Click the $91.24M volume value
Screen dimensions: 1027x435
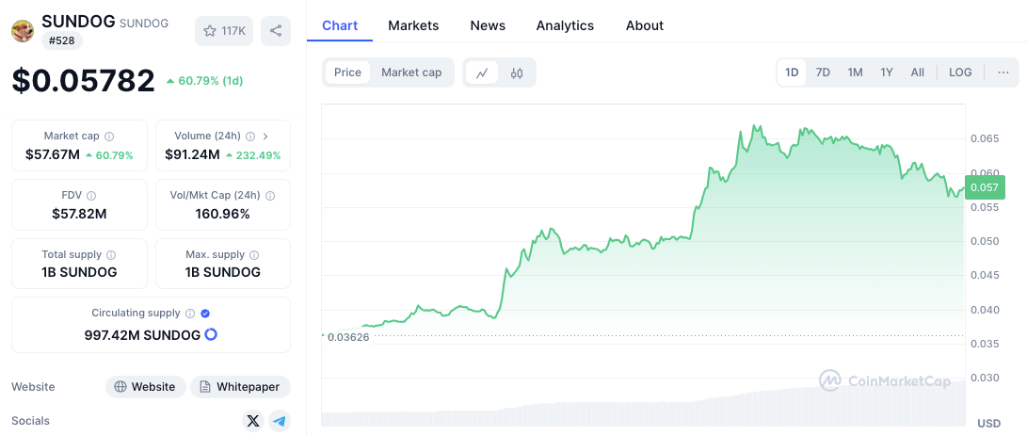[x=193, y=155]
